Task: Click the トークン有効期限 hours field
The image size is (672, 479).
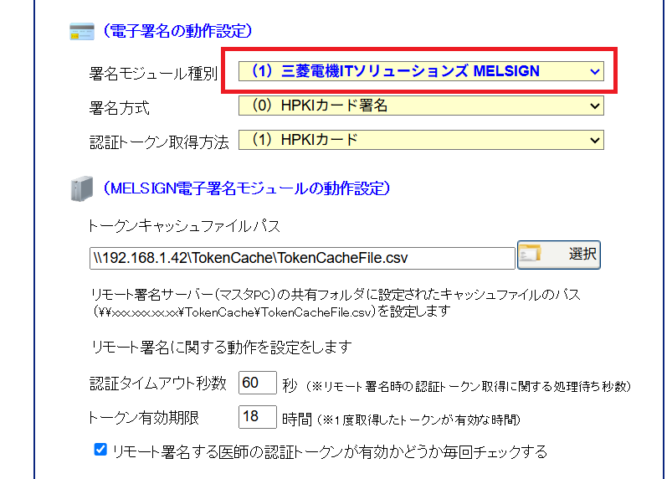Action: 258,416
